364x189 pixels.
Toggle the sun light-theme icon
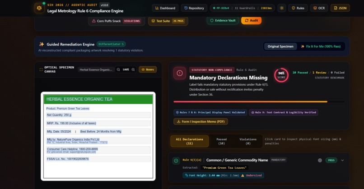(x=282, y=8)
